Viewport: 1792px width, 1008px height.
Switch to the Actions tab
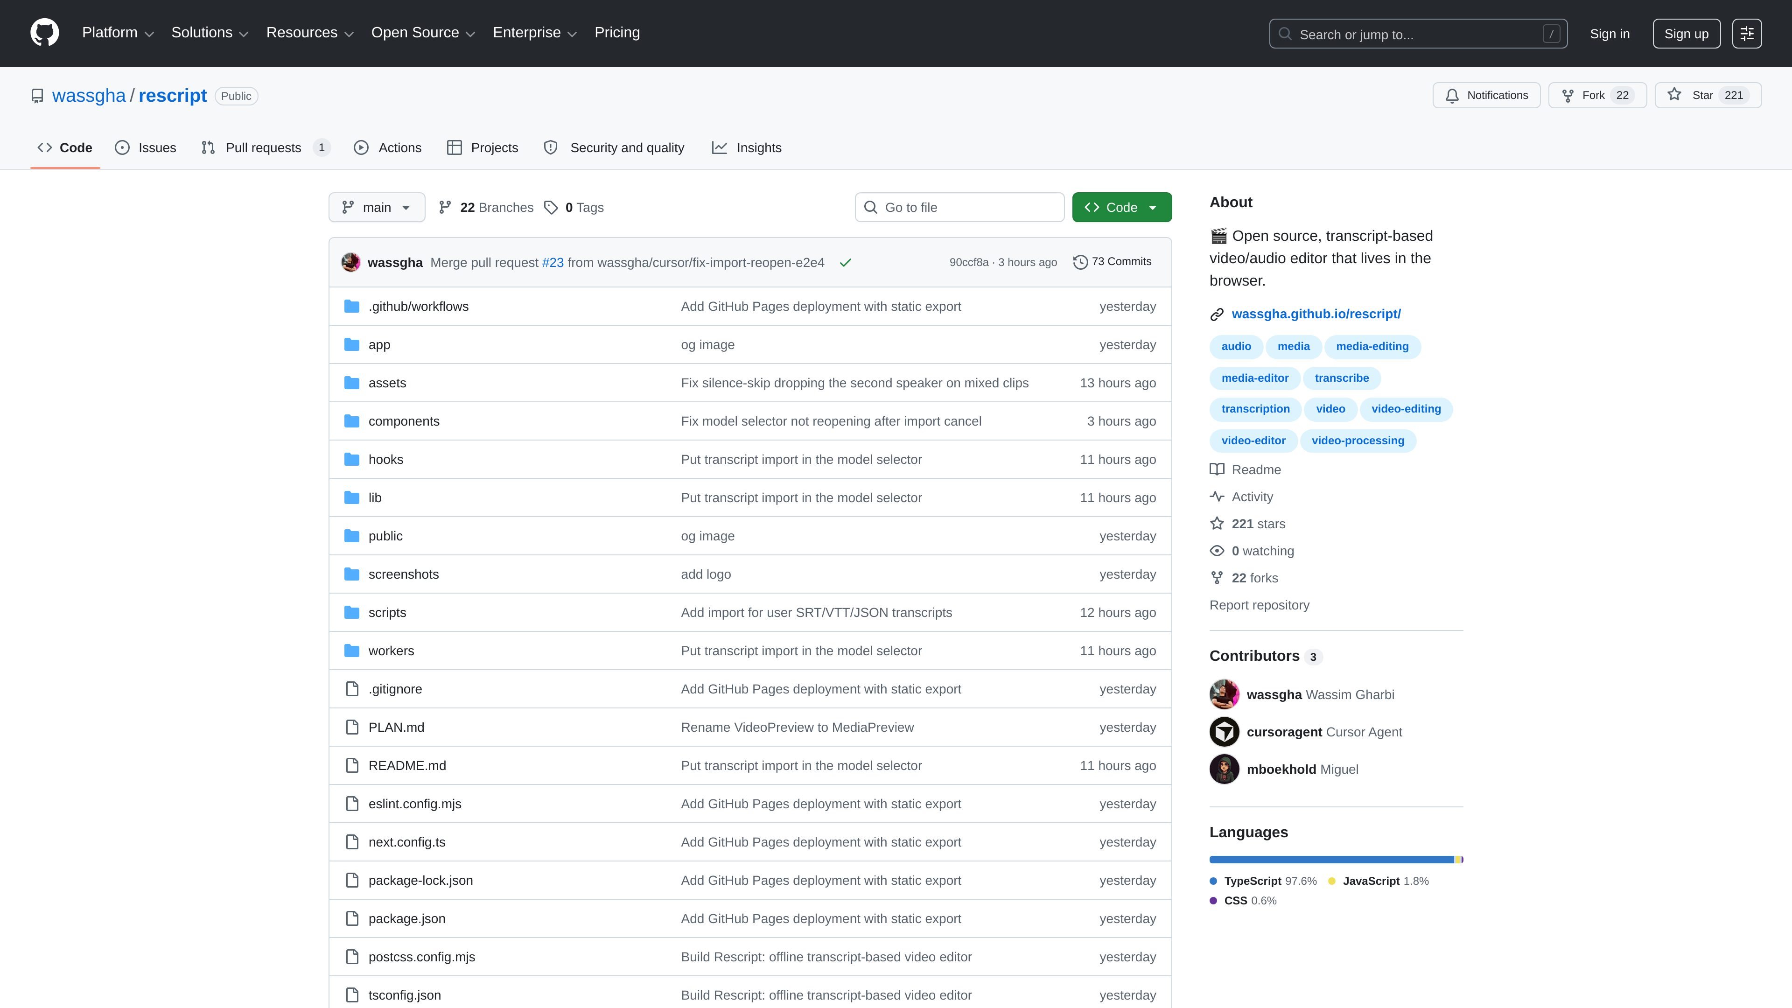point(387,147)
